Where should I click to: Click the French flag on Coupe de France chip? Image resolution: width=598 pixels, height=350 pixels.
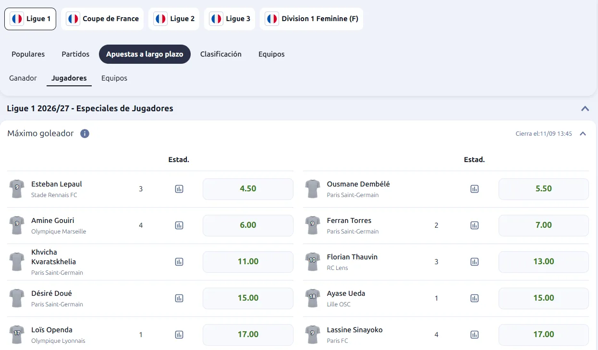(73, 19)
